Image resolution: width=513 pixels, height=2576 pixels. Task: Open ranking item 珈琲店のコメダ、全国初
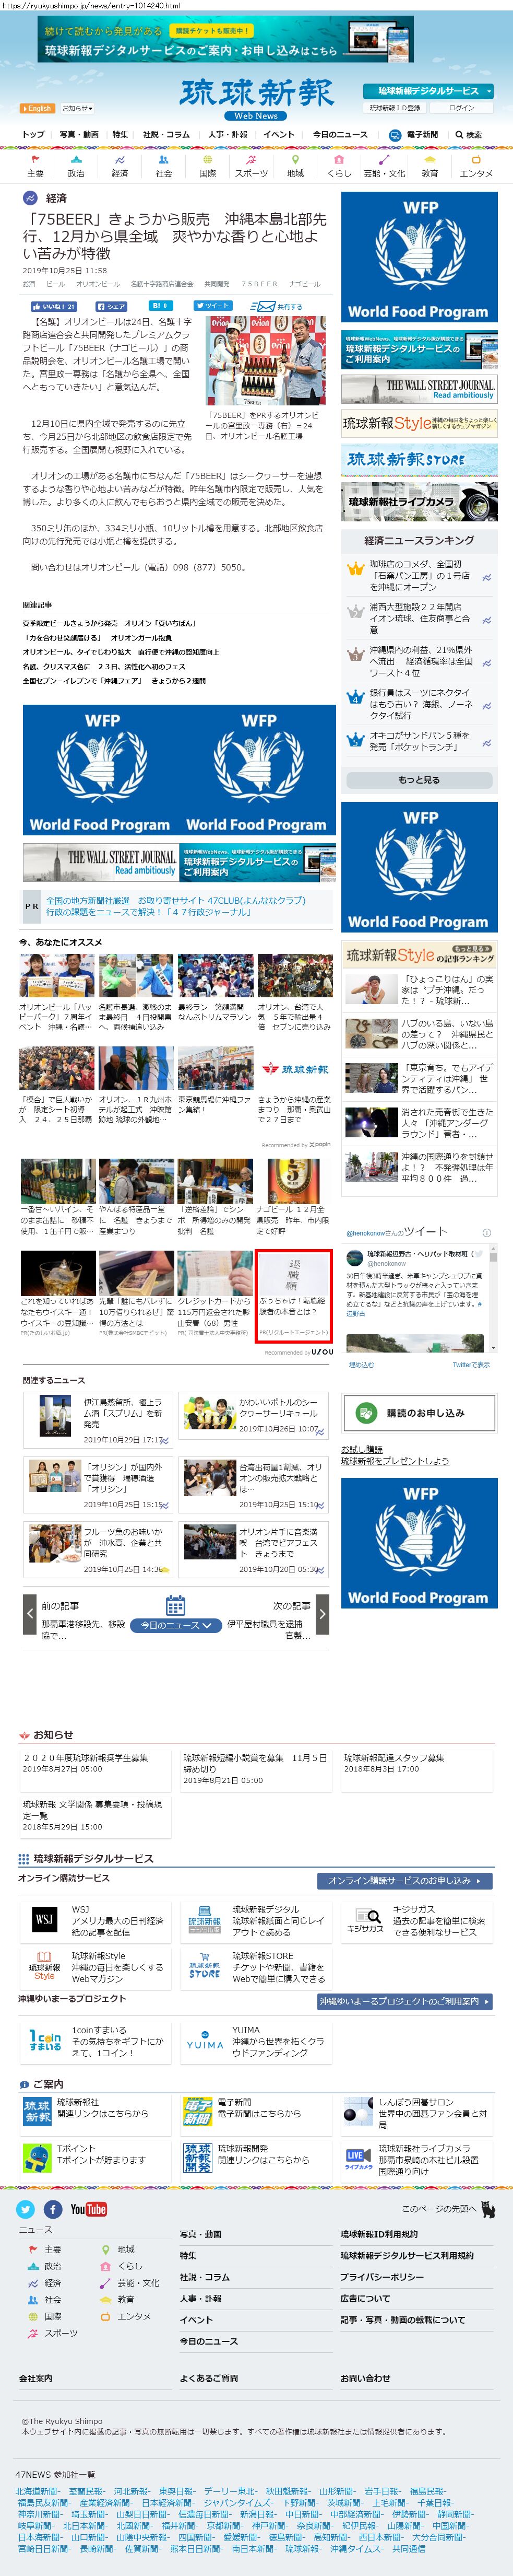click(419, 575)
